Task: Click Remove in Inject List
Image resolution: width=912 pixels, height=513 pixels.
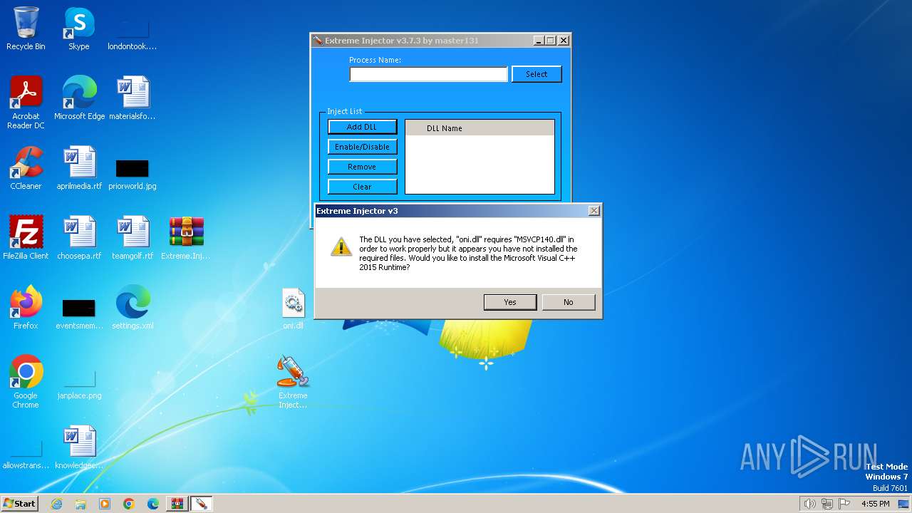Action: coord(362,167)
